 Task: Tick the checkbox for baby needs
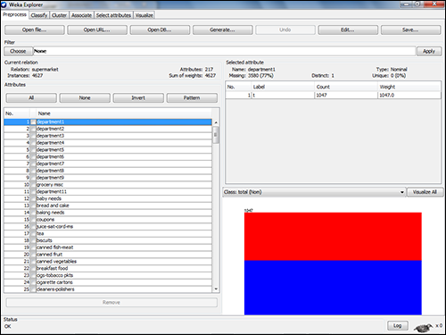[x=33, y=198]
